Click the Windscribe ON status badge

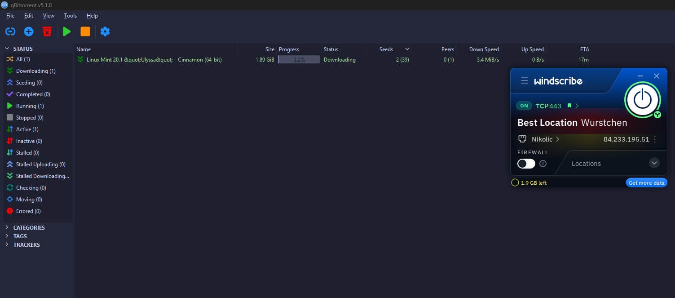pos(524,106)
